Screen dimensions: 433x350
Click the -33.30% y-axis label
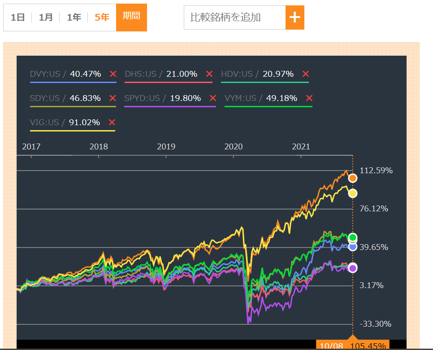pos(375,324)
